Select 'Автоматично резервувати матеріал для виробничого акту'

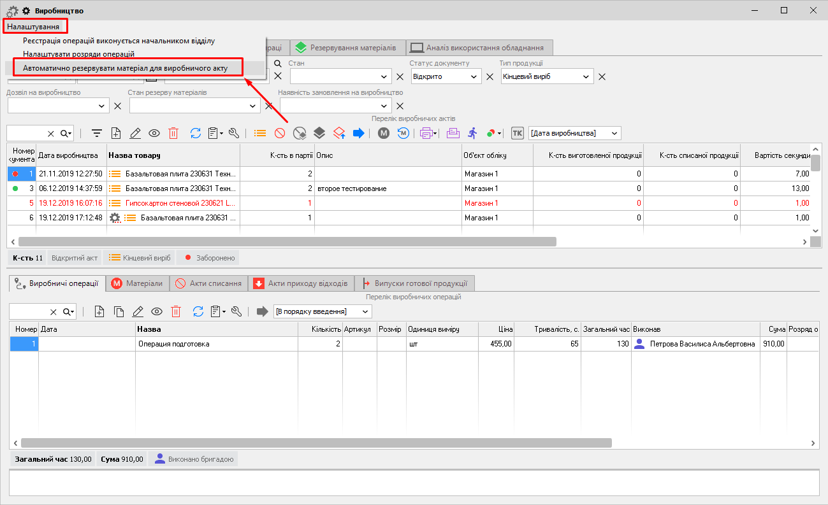[x=125, y=68]
